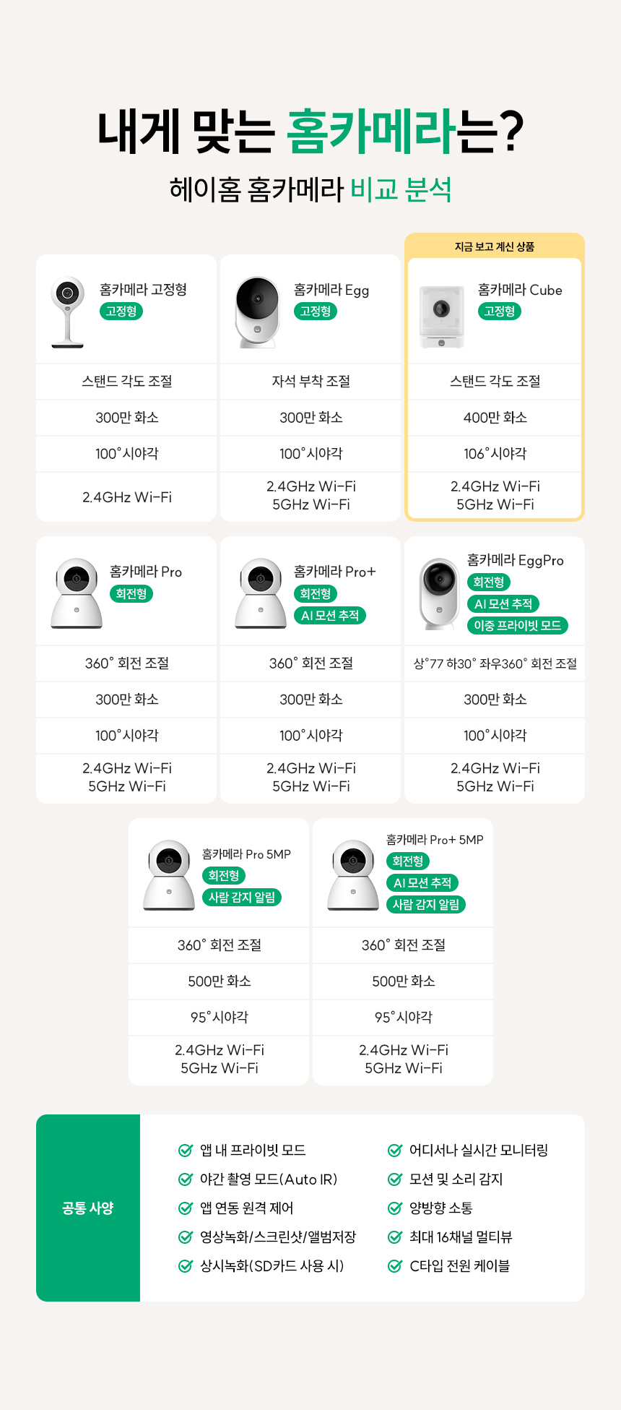
Task: Click the 홈카메라 Egg camera image
Action: (x=258, y=311)
